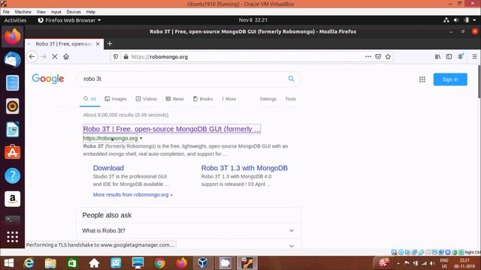The width and height of the screenshot is (481, 270).
Task: Select the All results tab
Action: point(90,99)
